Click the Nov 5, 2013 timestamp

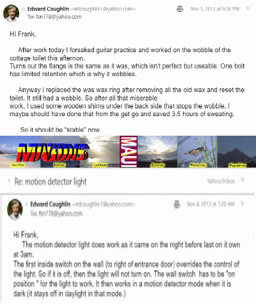215,9
